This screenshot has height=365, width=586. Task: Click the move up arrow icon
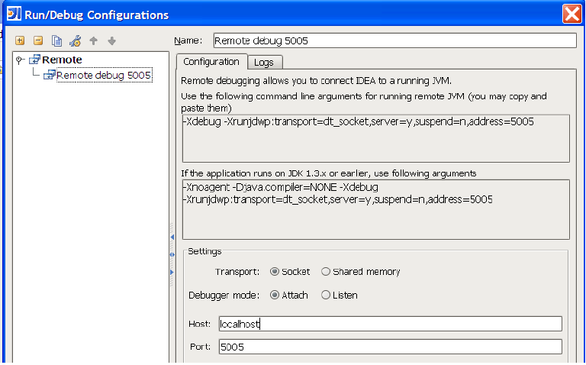94,40
